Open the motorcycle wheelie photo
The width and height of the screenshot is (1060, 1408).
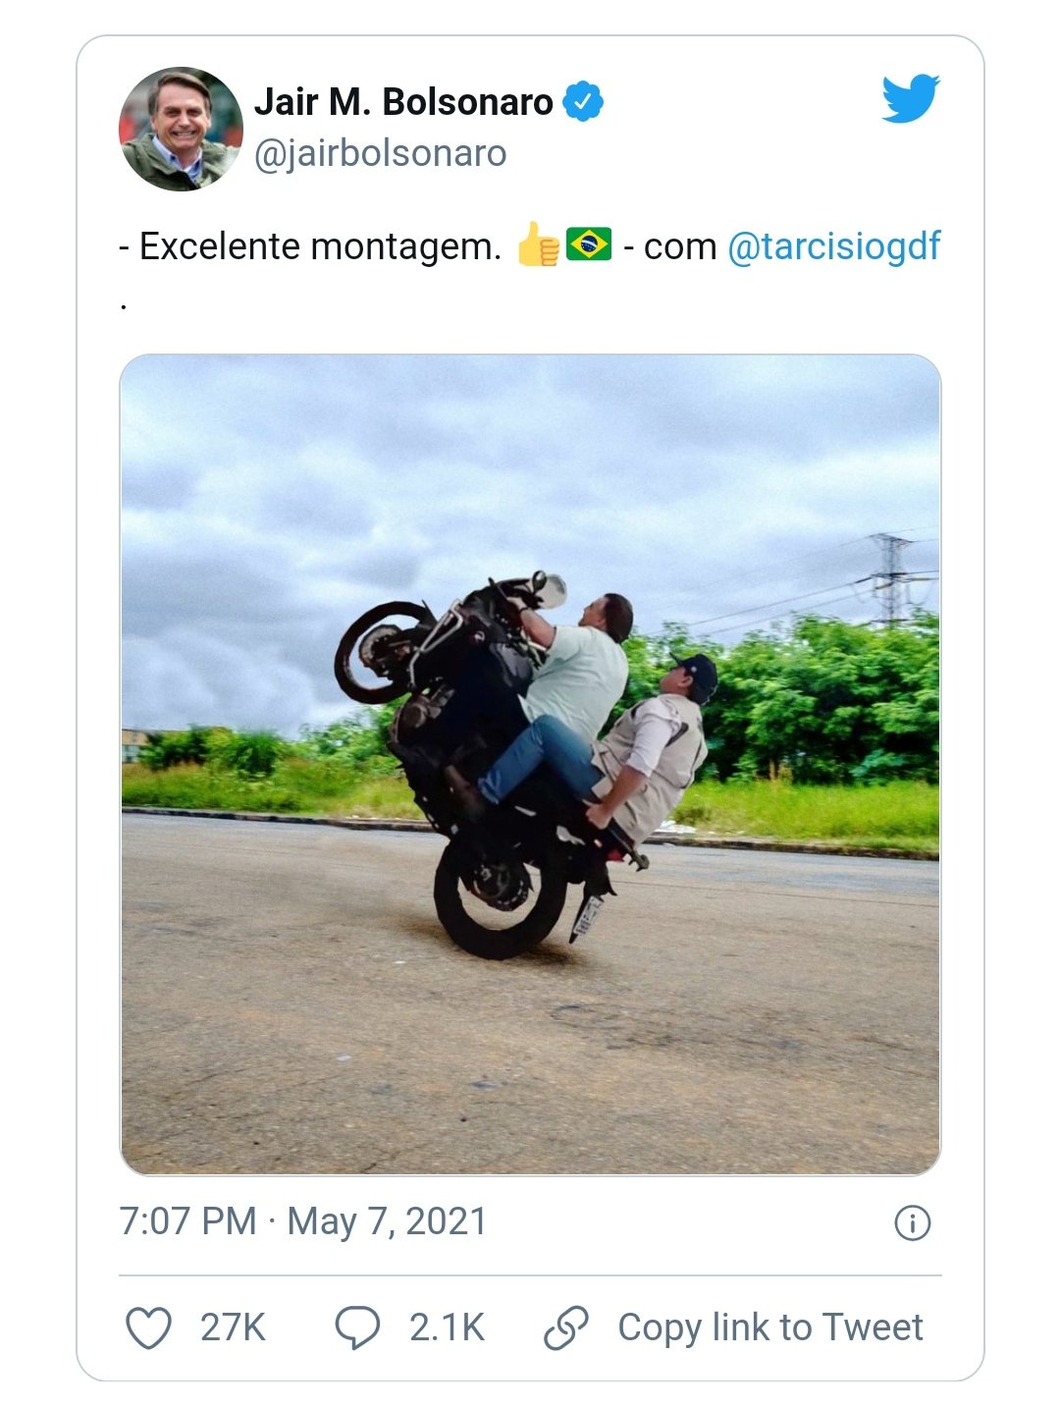click(x=530, y=764)
